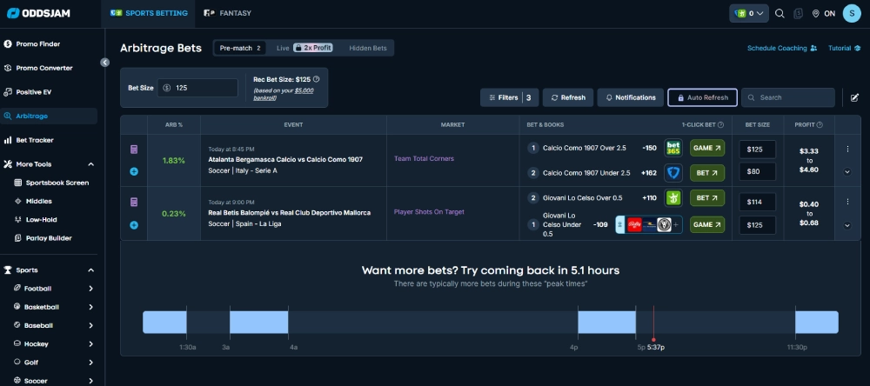Image resolution: width=870 pixels, height=386 pixels.
Task: Open the Notifications bell setting
Action: coord(630,97)
